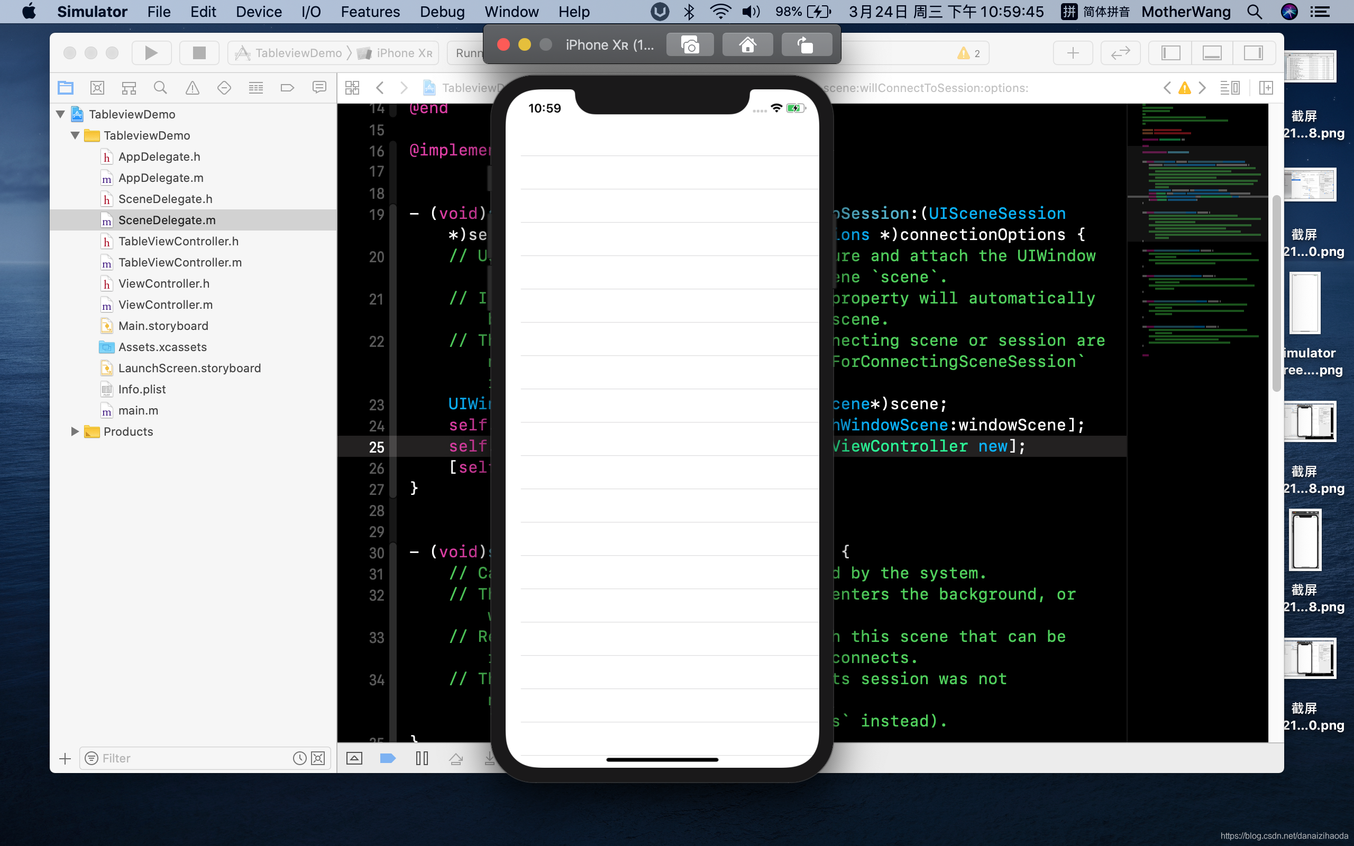Collapse the TableviewDemo yellow group folder
Image resolution: width=1354 pixels, height=846 pixels.
pyautogui.click(x=75, y=135)
